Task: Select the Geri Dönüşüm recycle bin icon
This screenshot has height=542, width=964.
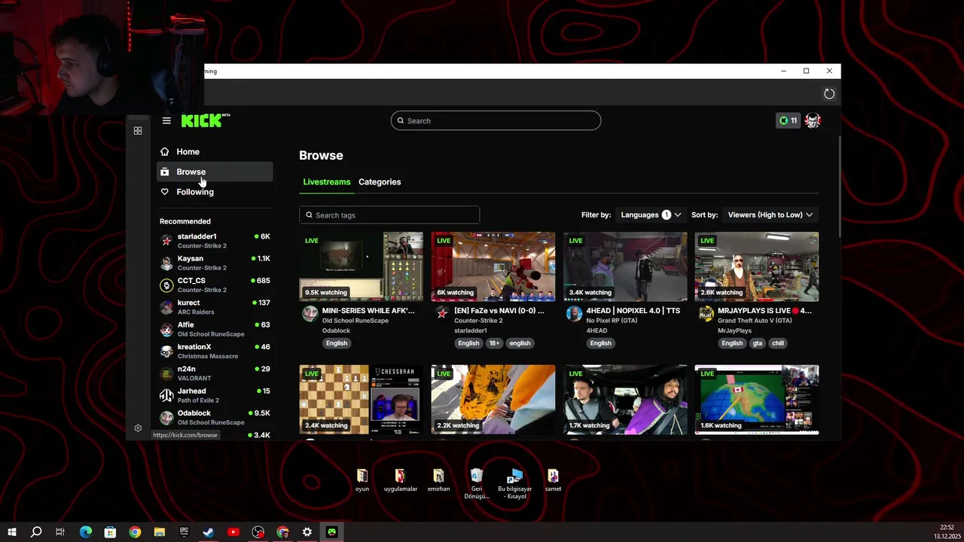Action: click(477, 483)
